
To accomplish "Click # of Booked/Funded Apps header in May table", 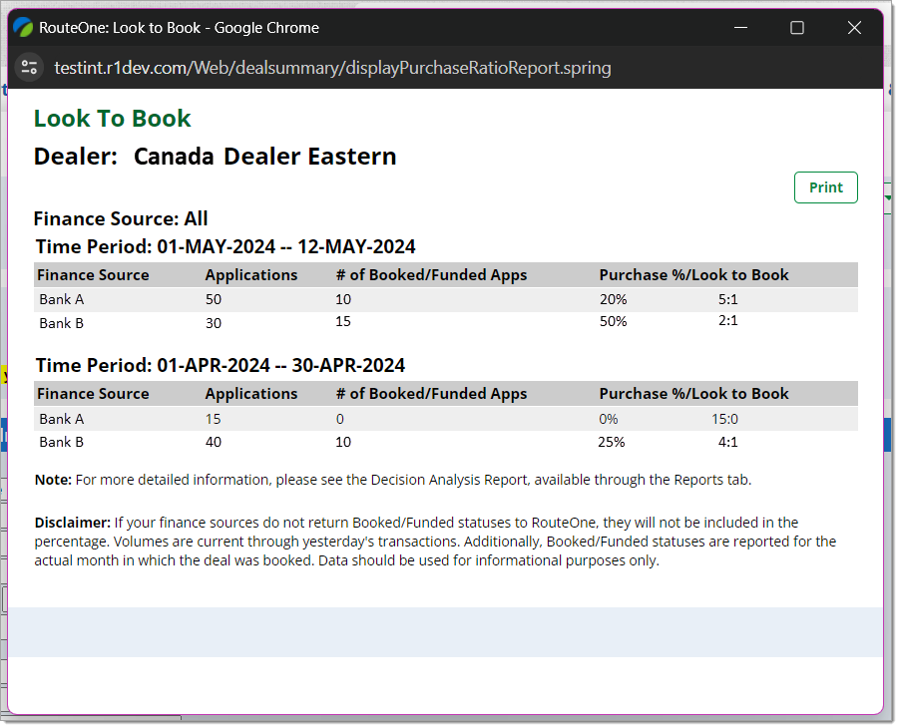I will tap(431, 275).
